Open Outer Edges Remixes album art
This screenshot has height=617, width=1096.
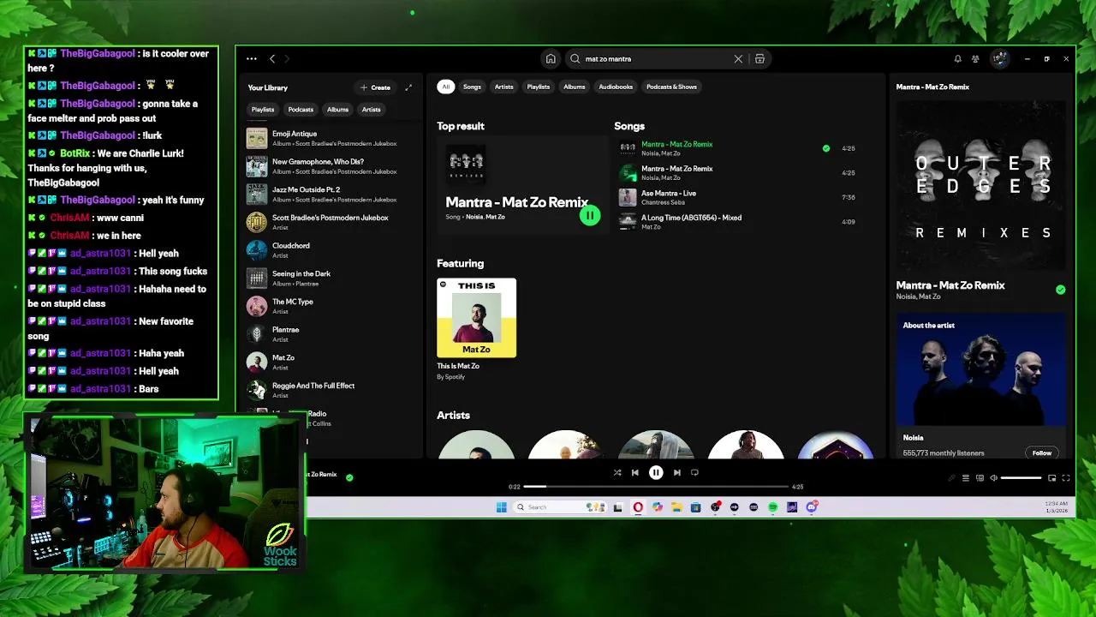pos(981,185)
